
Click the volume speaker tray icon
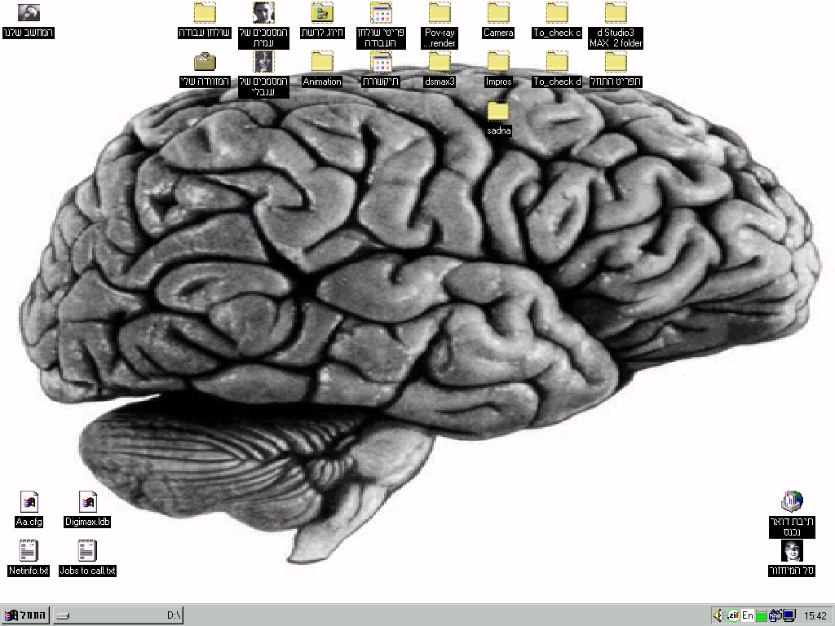pos(718,615)
